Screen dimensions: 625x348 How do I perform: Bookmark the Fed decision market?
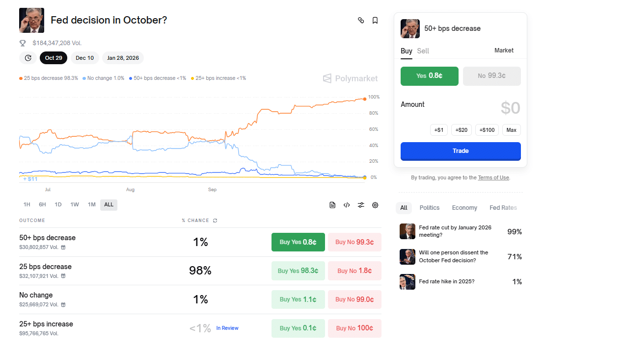(375, 20)
